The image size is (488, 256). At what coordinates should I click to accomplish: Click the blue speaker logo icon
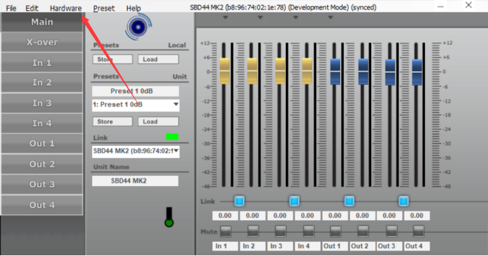pyautogui.click(x=138, y=26)
